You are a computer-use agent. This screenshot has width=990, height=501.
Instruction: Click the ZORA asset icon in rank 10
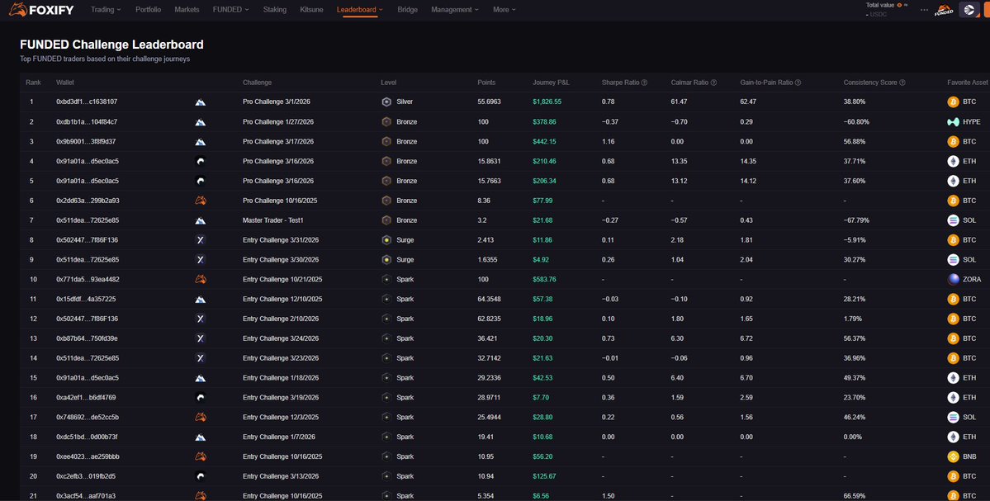point(953,279)
